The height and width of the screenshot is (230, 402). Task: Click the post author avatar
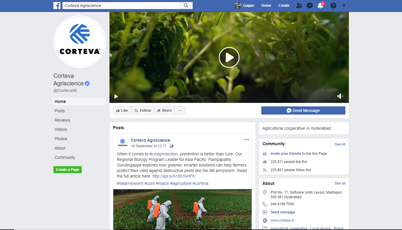[123, 143]
